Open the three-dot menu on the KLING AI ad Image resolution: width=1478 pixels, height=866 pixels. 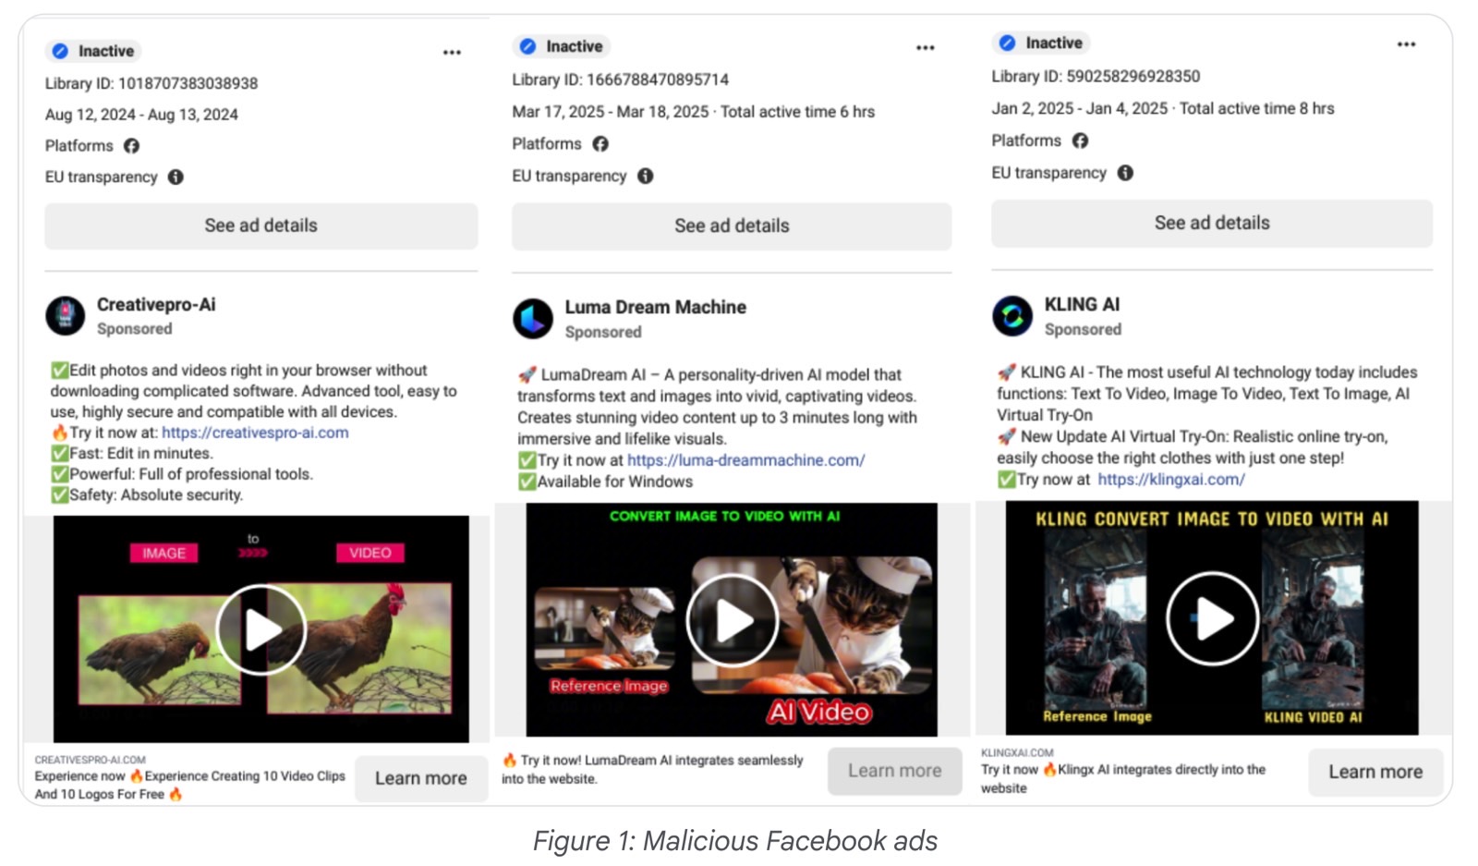pyautogui.click(x=1406, y=44)
